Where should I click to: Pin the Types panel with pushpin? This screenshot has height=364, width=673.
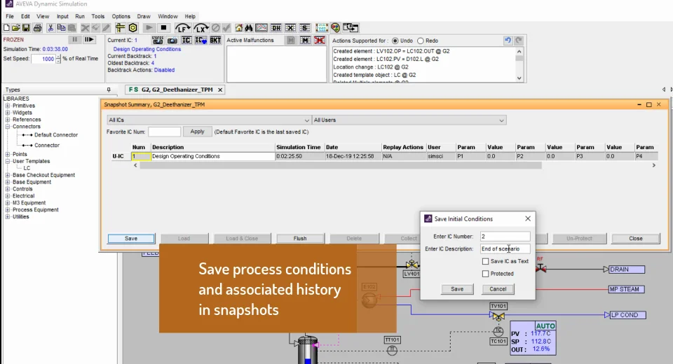[109, 90]
